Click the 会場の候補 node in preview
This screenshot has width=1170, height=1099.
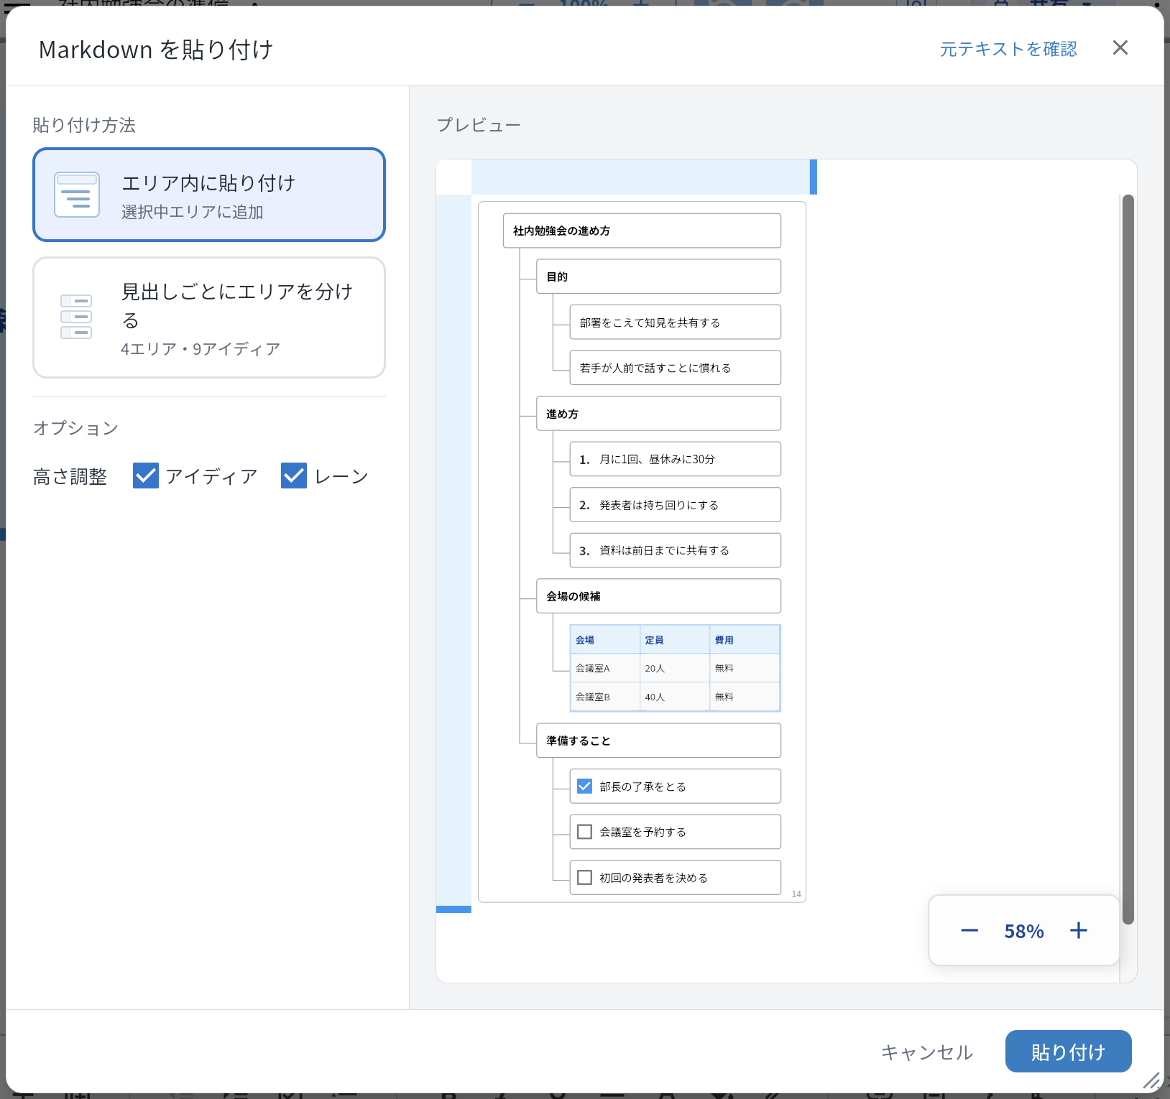click(x=658, y=596)
